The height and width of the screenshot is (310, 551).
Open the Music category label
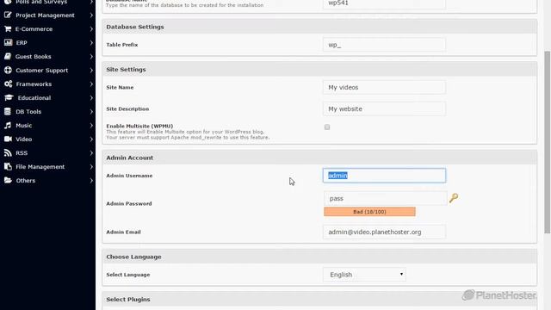(x=24, y=125)
